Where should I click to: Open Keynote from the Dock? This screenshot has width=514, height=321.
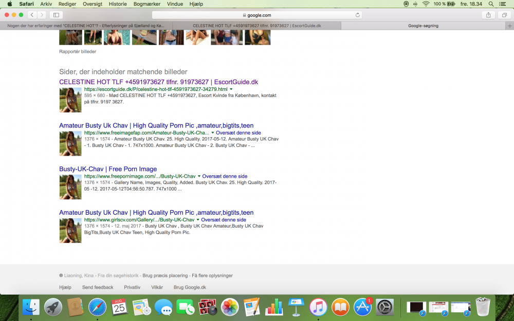pos(296,308)
